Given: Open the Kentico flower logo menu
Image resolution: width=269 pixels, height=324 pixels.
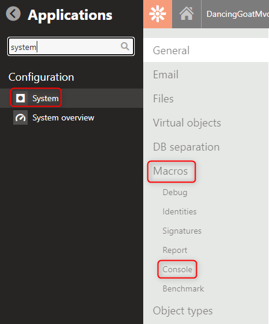Looking at the screenshot, I should click(x=158, y=14).
